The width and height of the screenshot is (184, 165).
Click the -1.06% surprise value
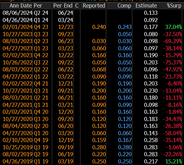click(174, 147)
